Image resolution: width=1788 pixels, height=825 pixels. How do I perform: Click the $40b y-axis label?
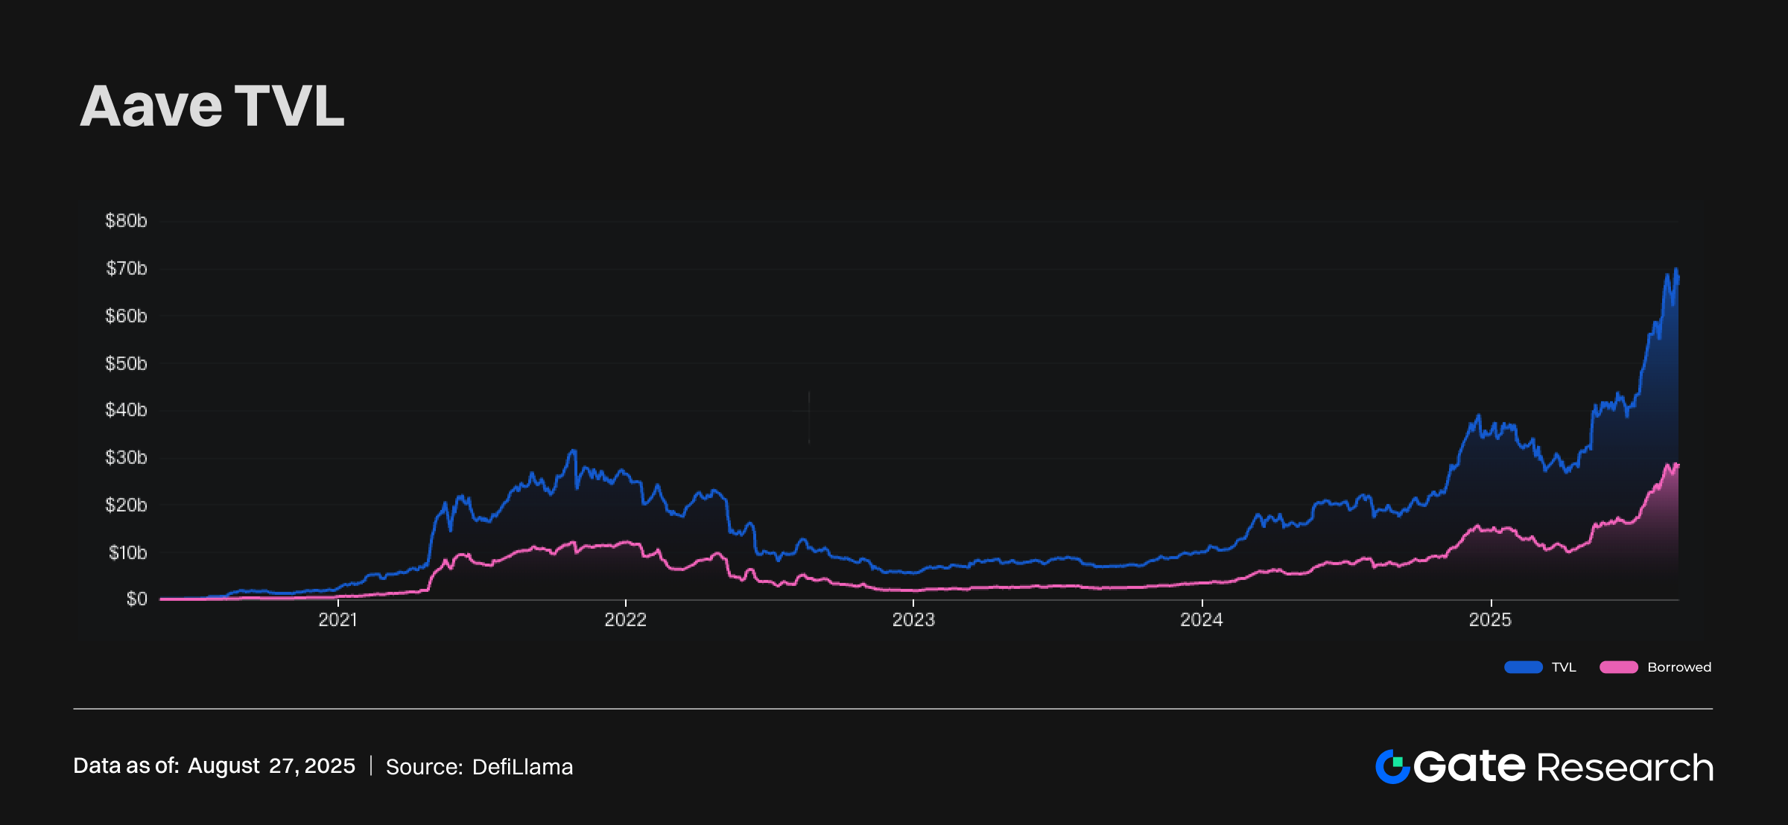coord(126,410)
